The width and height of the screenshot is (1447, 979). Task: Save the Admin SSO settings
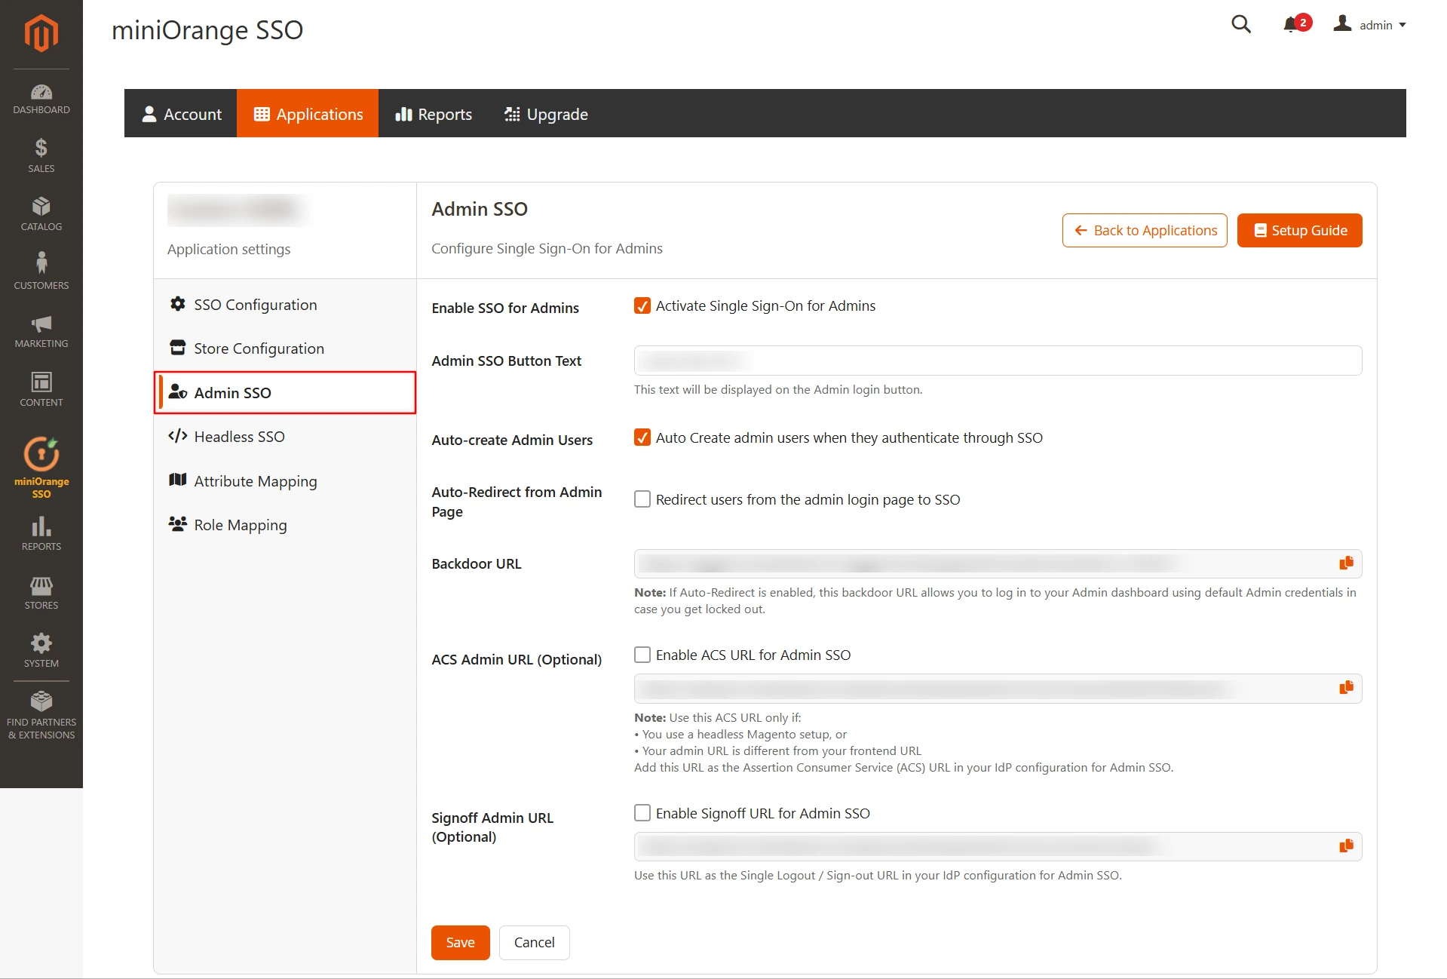460,942
